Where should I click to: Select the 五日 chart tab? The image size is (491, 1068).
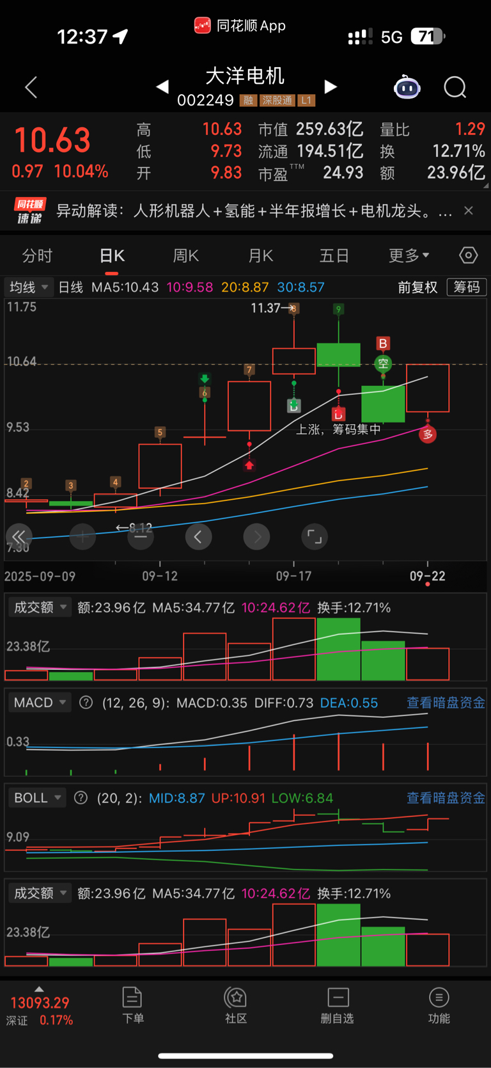click(334, 256)
